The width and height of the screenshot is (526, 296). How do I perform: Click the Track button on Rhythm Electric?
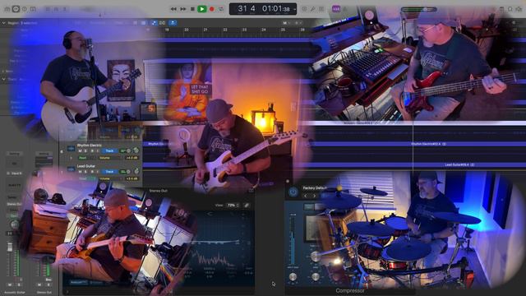[x=109, y=151]
